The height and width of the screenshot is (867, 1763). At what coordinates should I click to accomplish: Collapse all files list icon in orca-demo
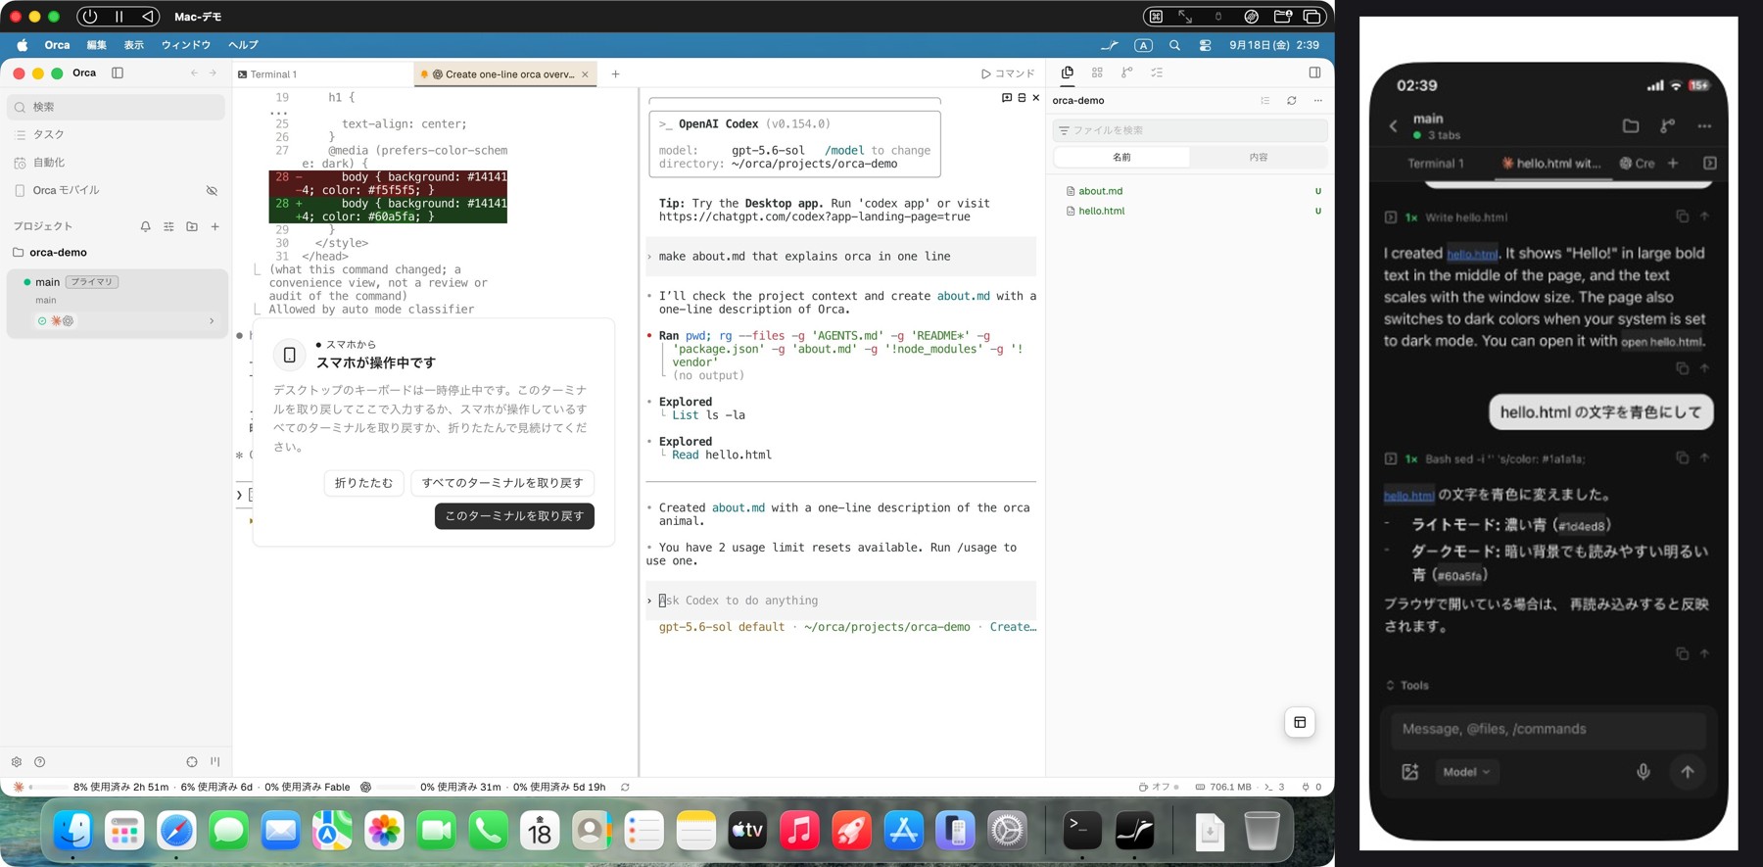1265,101
